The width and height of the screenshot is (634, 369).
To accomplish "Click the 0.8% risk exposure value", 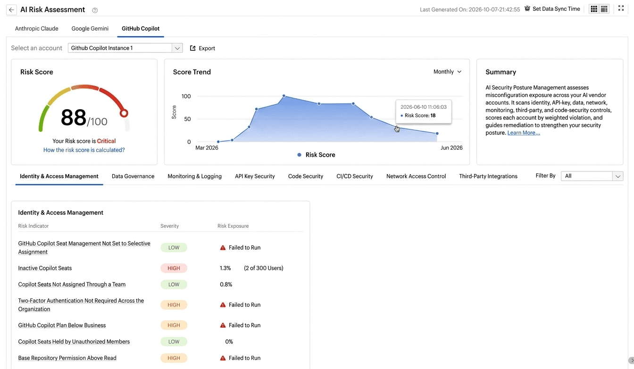I will (x=226, y=285).
